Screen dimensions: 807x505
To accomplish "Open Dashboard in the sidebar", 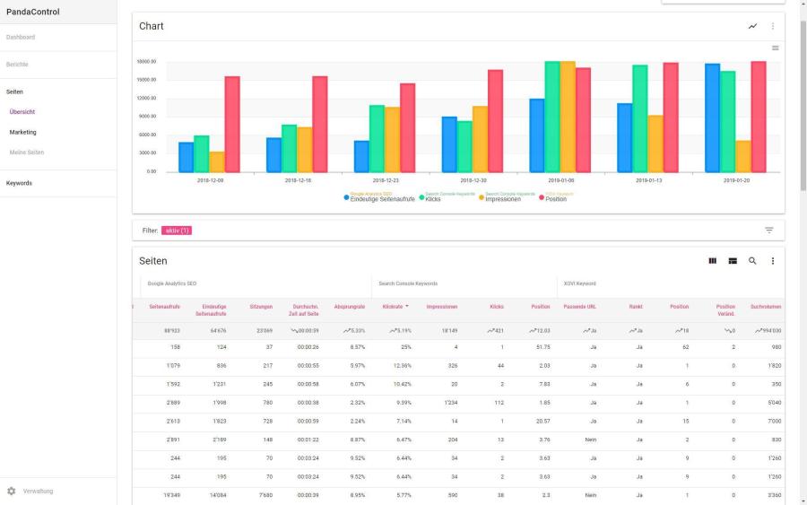I will coord(21,37).
